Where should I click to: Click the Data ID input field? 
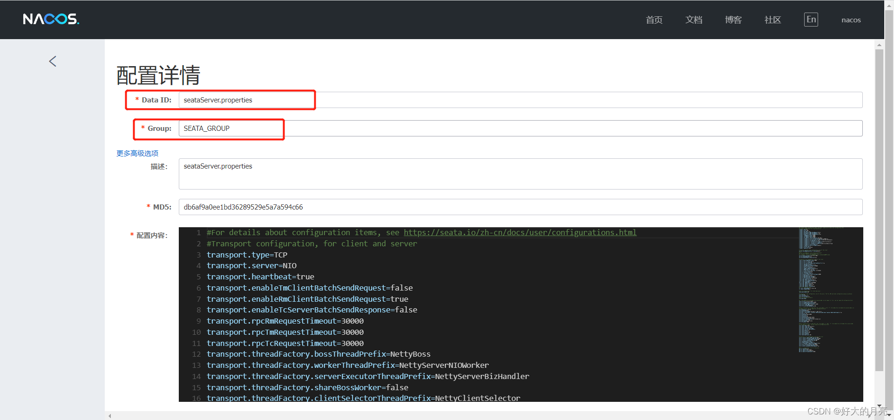(x=521, y=100)
